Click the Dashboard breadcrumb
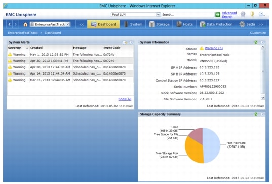The height and width of the screenshot is (184, 272). pyautogui.click(x=53, y=33)
